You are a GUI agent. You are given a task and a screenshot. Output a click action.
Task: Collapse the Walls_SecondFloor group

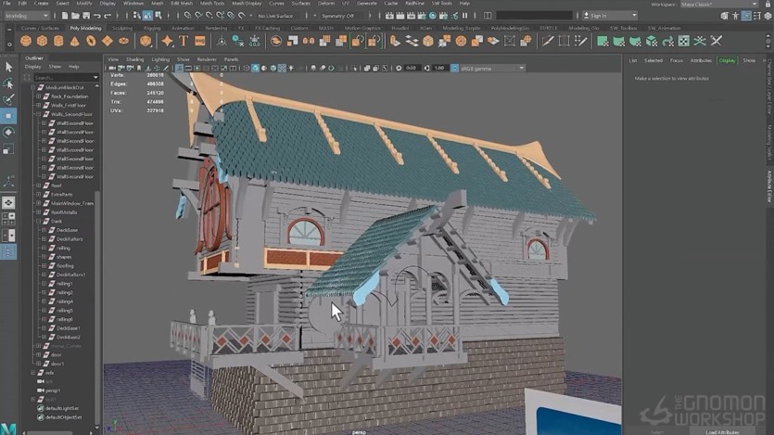[x=39, y=114]
